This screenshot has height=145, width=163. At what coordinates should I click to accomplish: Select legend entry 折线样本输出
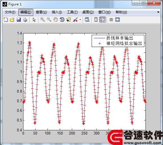coord(120,38)
